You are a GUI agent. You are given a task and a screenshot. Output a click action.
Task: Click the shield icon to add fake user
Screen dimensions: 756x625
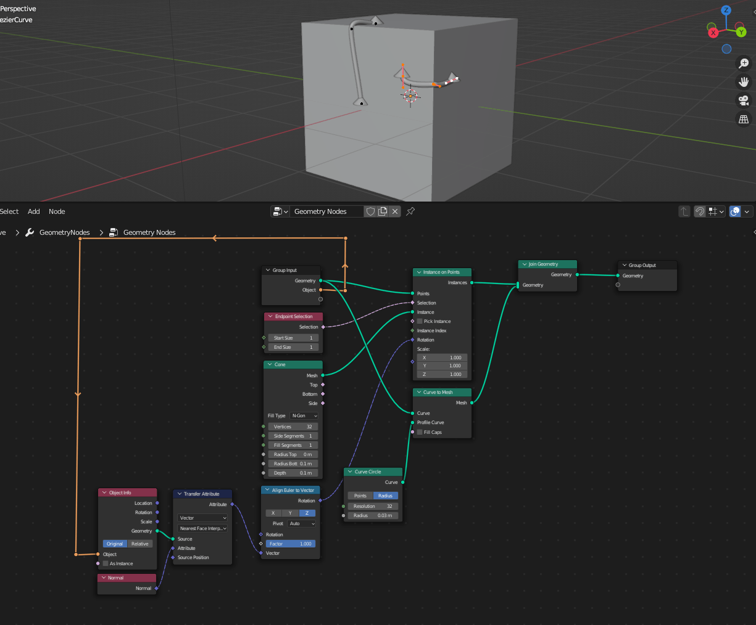coord(370,211)
